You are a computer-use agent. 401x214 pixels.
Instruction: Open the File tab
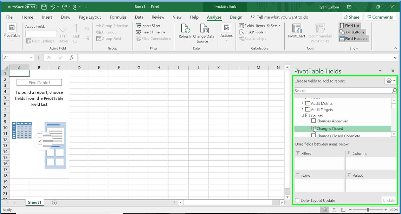(9, 17)
